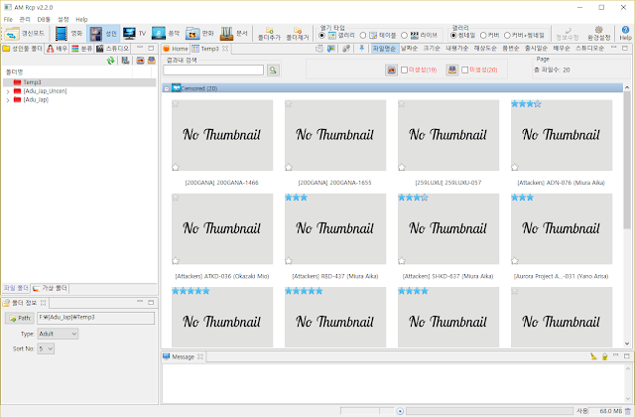
Task: Sort by 해상도순 resolution
Action: click(485, 49)
